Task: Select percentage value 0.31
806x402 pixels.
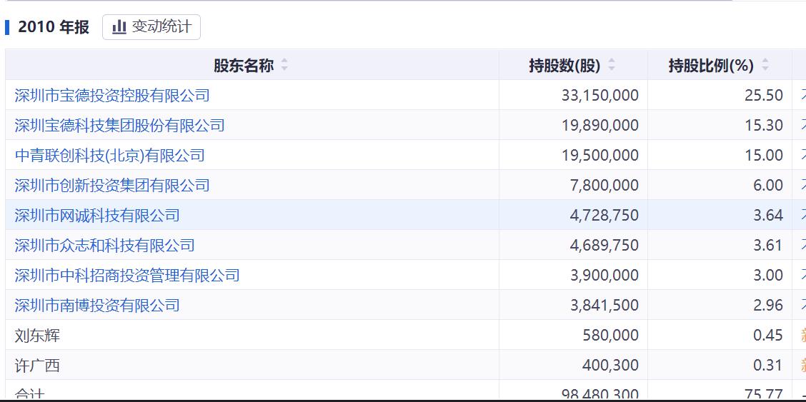Action: click(x=768, y=365)
